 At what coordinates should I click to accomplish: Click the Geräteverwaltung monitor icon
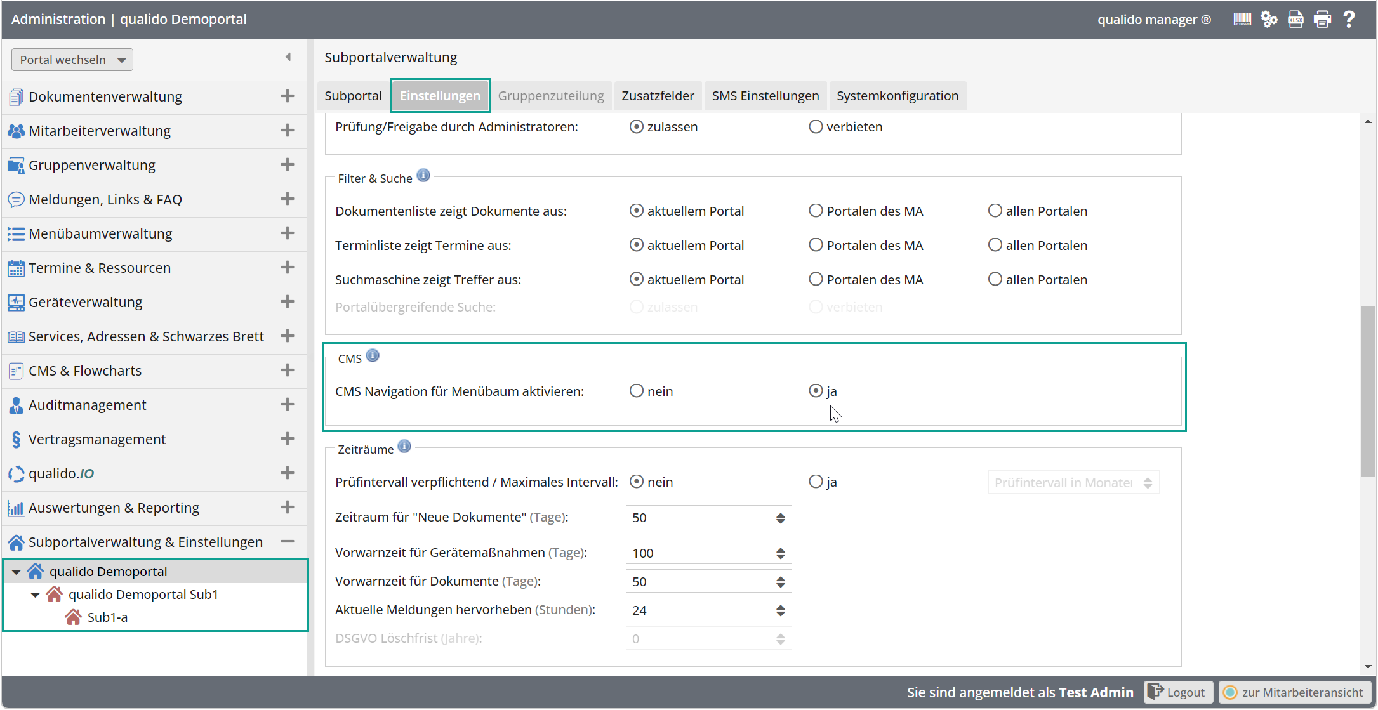[16, 303]
